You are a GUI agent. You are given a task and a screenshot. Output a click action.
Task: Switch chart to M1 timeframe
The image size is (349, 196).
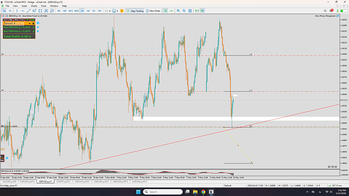[x=59, y=11]
